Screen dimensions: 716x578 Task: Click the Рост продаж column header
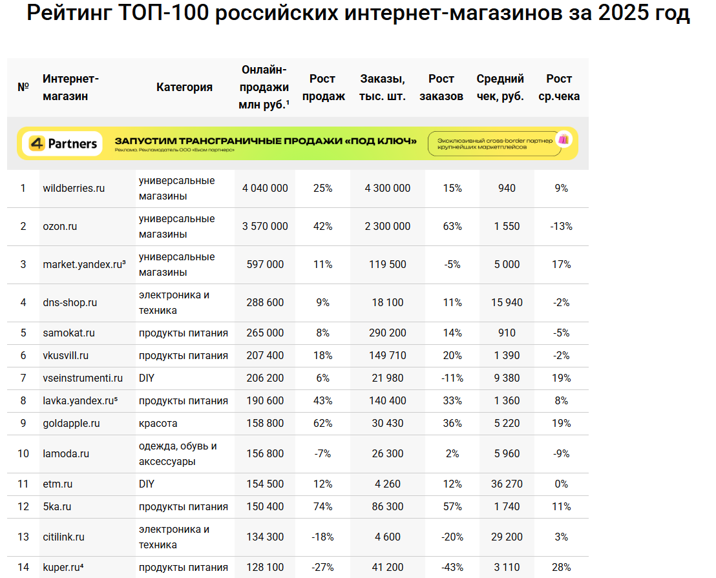click(x=323, y=87)
